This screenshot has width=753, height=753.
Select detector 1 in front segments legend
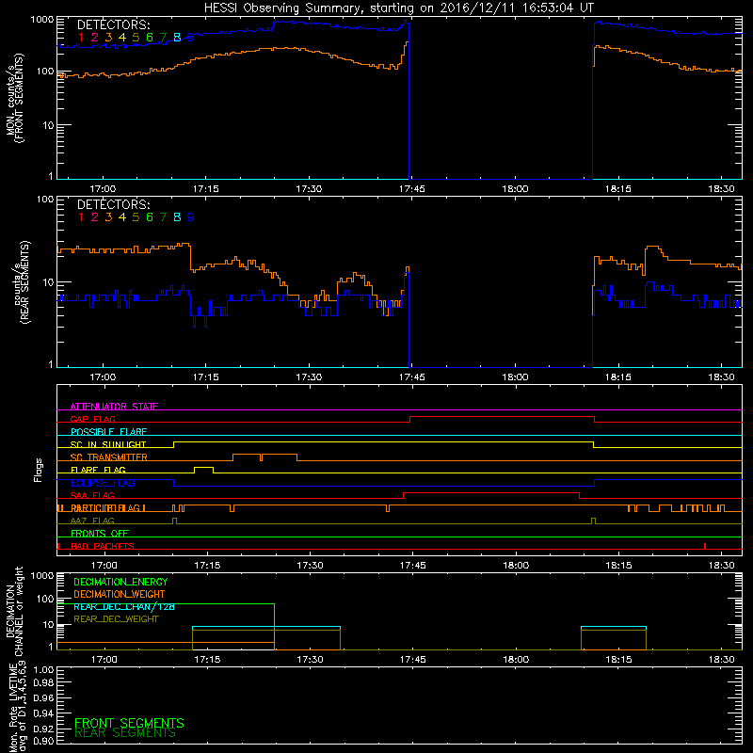(81, 38)
